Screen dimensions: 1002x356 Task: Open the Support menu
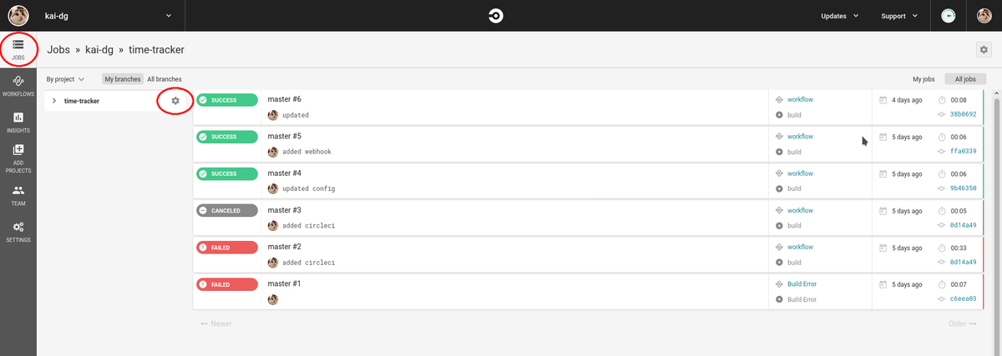900,16
